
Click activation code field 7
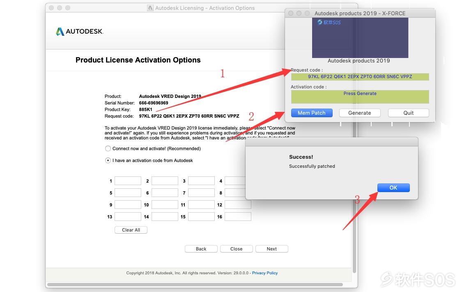(201, 192)
